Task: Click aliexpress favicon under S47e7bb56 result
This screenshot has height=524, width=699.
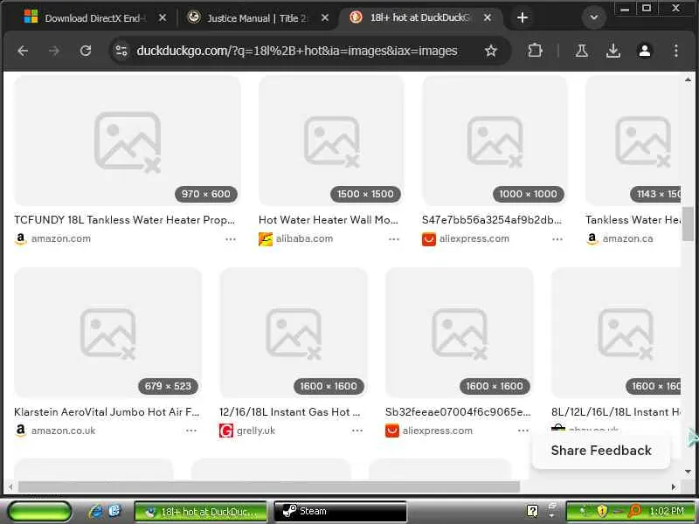Action: click(429, 239)
